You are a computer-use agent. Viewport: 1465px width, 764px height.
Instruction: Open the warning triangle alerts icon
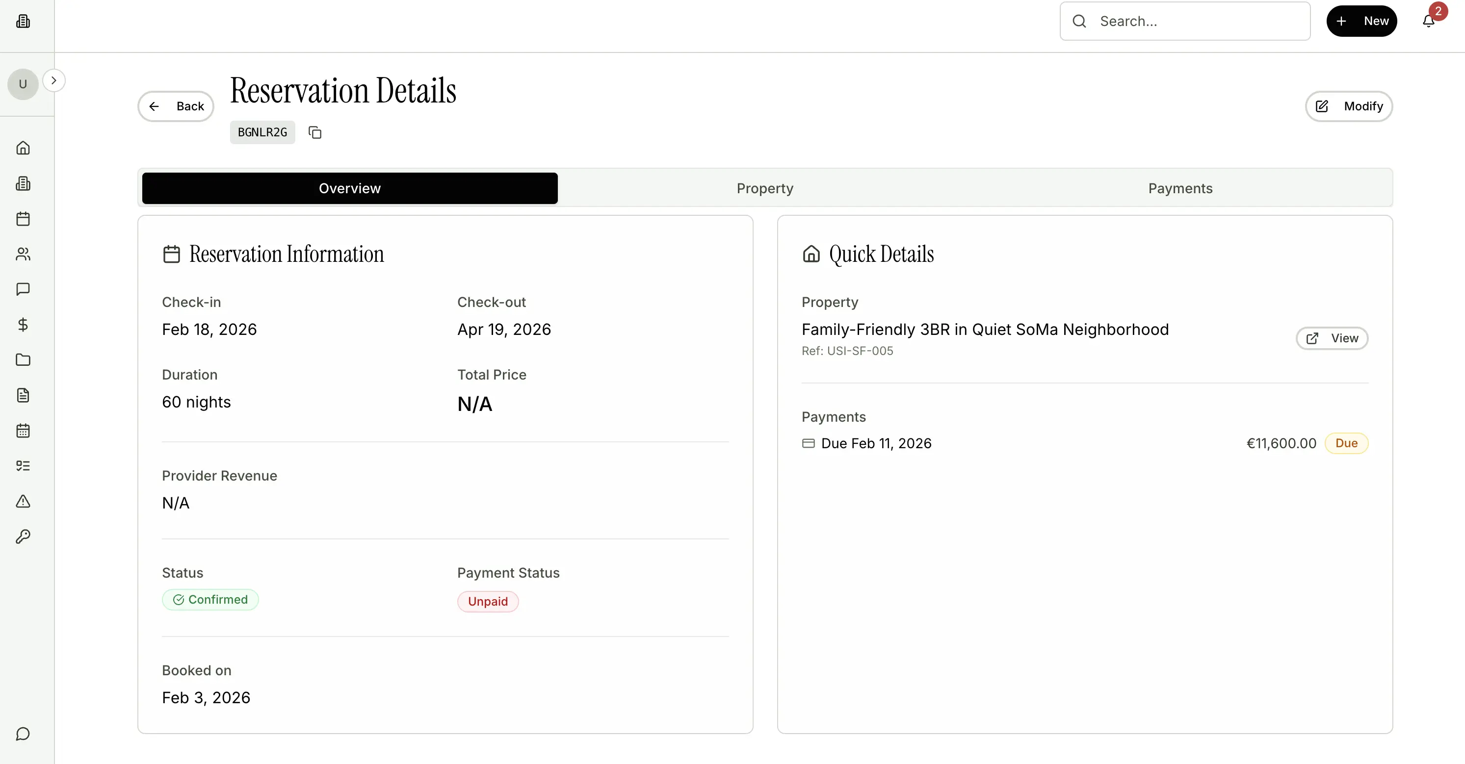point(23,501)
